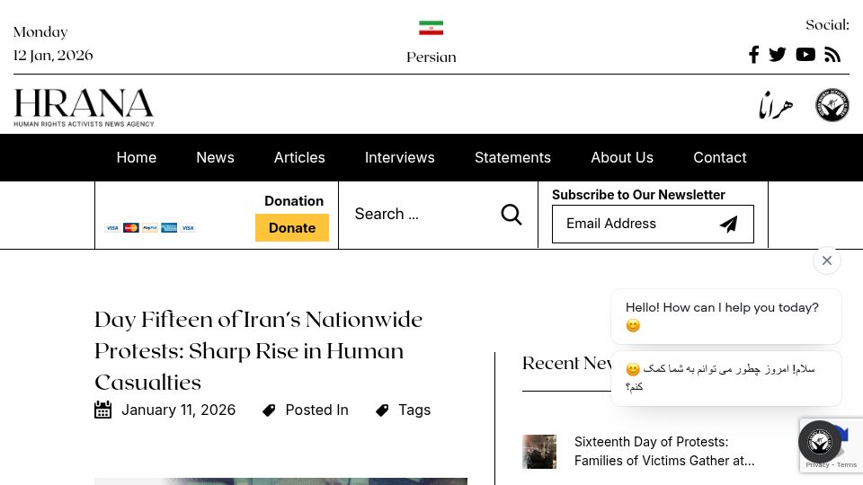863x485 pixels.
Task: Click the payment cards icons strip
Action: (150, 227)
